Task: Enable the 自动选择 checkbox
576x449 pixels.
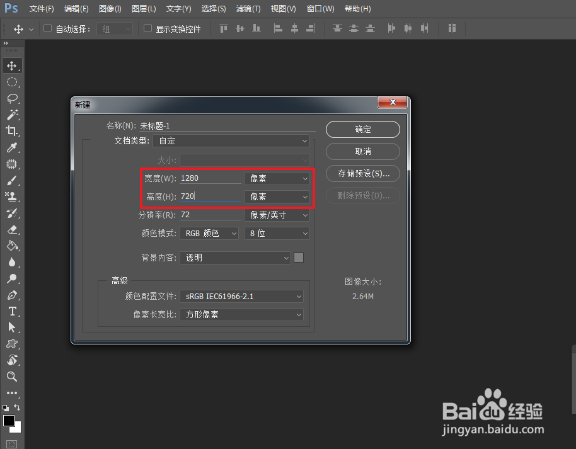Action: [x=47, y=28]
